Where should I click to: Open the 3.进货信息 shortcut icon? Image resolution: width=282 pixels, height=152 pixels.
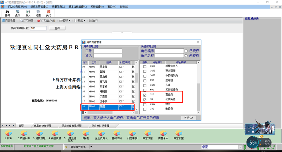(39, 135)
